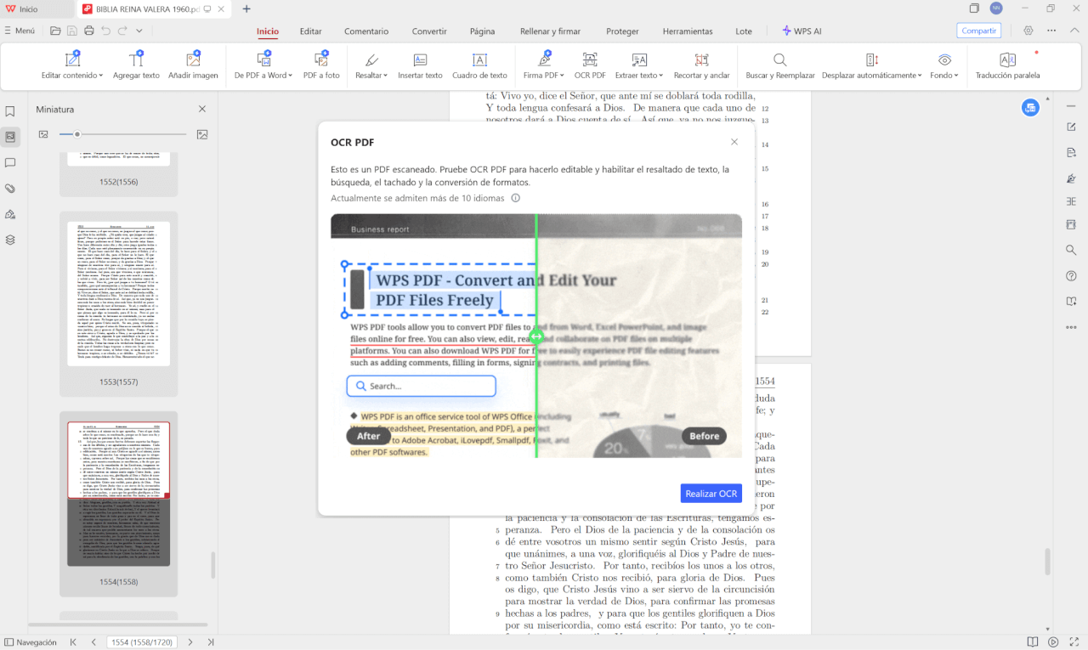Screen dimensions: 1088x650
Task: Open the Proteger tab
Action: click(622, 31)
